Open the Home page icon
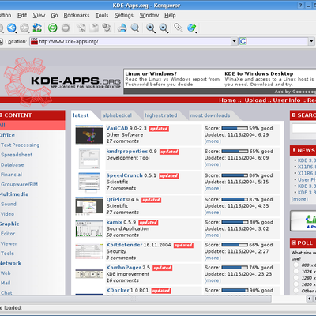316x316 pixels. (x=37, y=28)
